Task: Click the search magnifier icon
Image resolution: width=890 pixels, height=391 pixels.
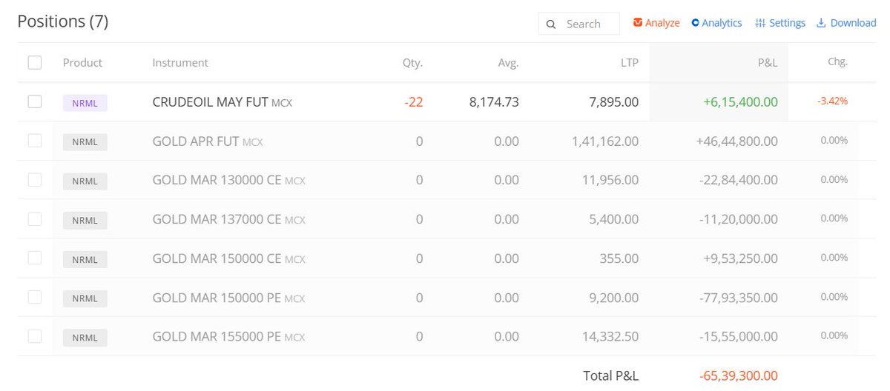Action: point(551,24)
